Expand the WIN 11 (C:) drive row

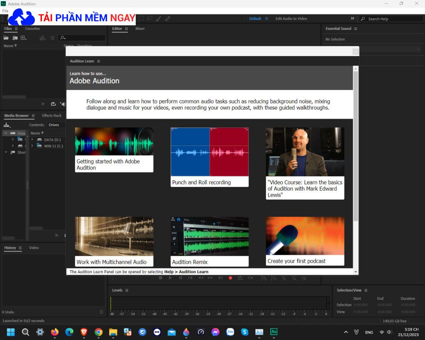pyautogui.click(x=32, y=146)
